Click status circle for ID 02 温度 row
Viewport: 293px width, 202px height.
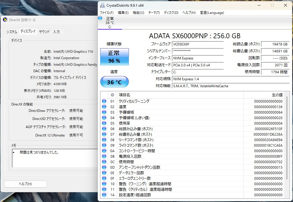(104, 107)
